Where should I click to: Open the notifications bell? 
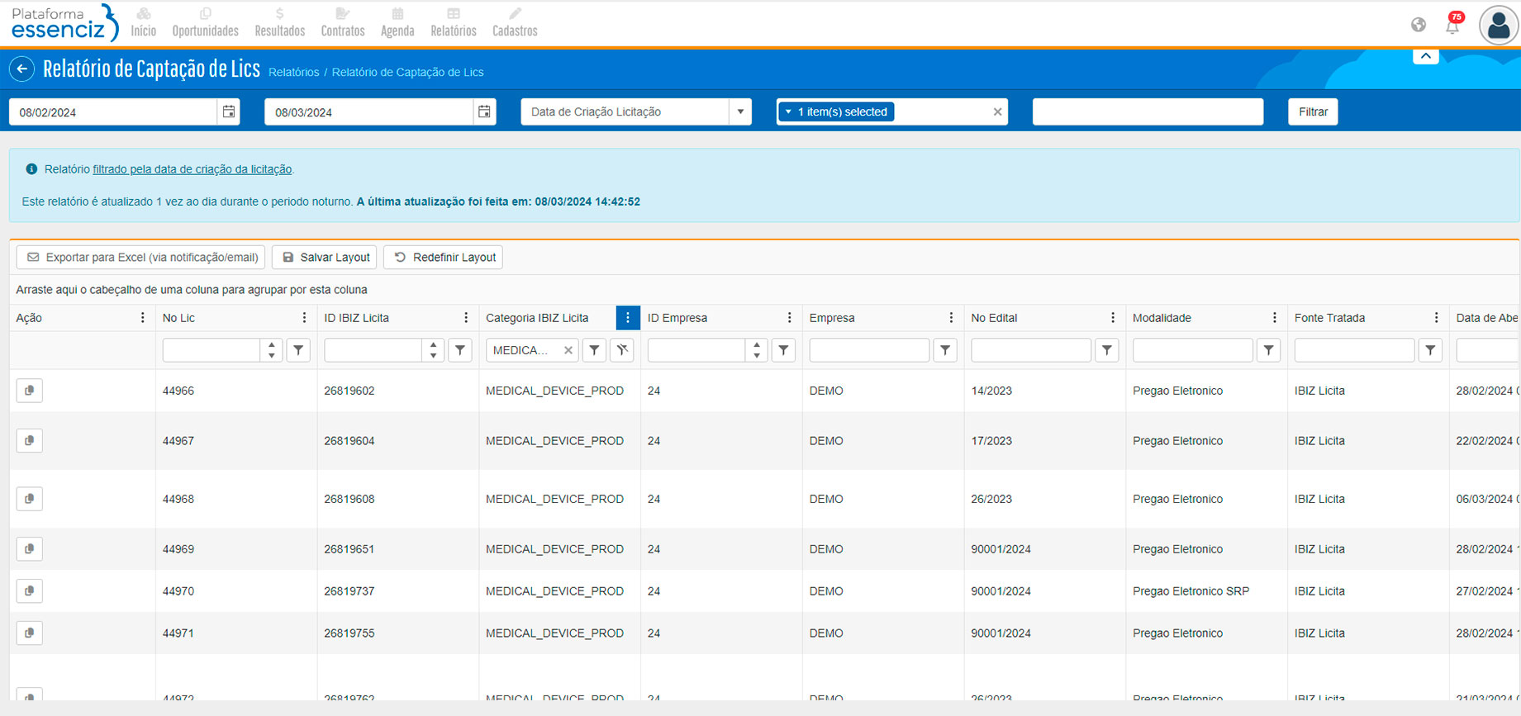1452,25
